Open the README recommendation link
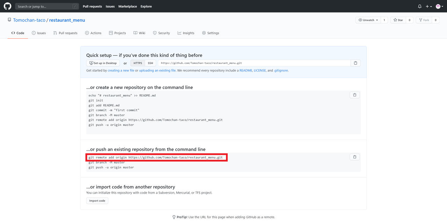The height and width of the screenshot is (224, 447). pyautogui.click(x=246, y=70)
